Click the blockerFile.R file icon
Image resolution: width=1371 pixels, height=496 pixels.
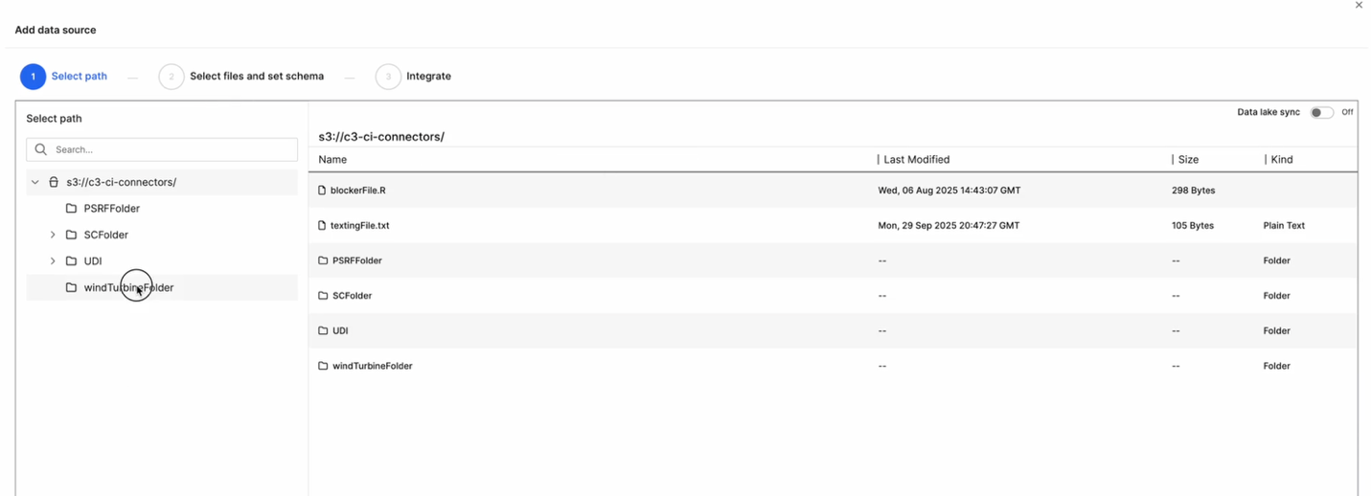pos(323,191)
